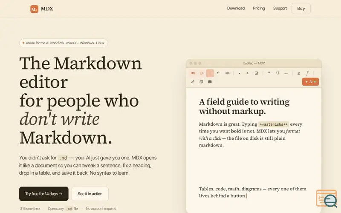Click the .md code chip in description

point(63,158)
